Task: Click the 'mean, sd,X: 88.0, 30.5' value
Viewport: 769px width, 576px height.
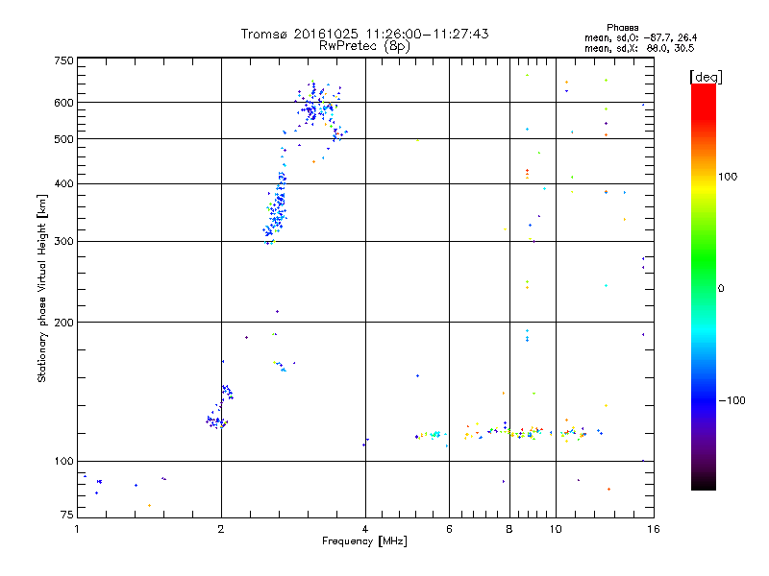Action: click(x=639, y=48)
